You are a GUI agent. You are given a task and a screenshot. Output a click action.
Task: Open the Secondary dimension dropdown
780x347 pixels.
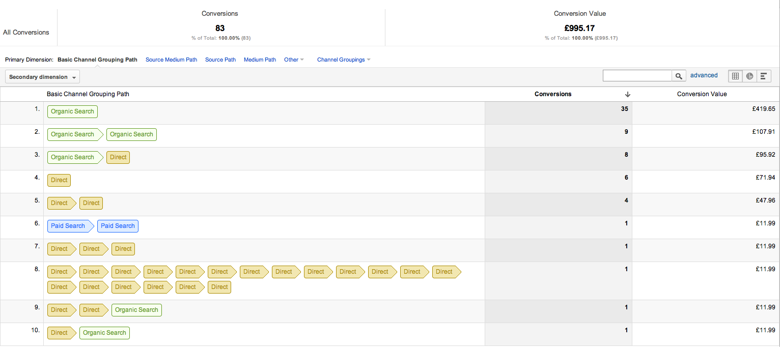[42, 77]
